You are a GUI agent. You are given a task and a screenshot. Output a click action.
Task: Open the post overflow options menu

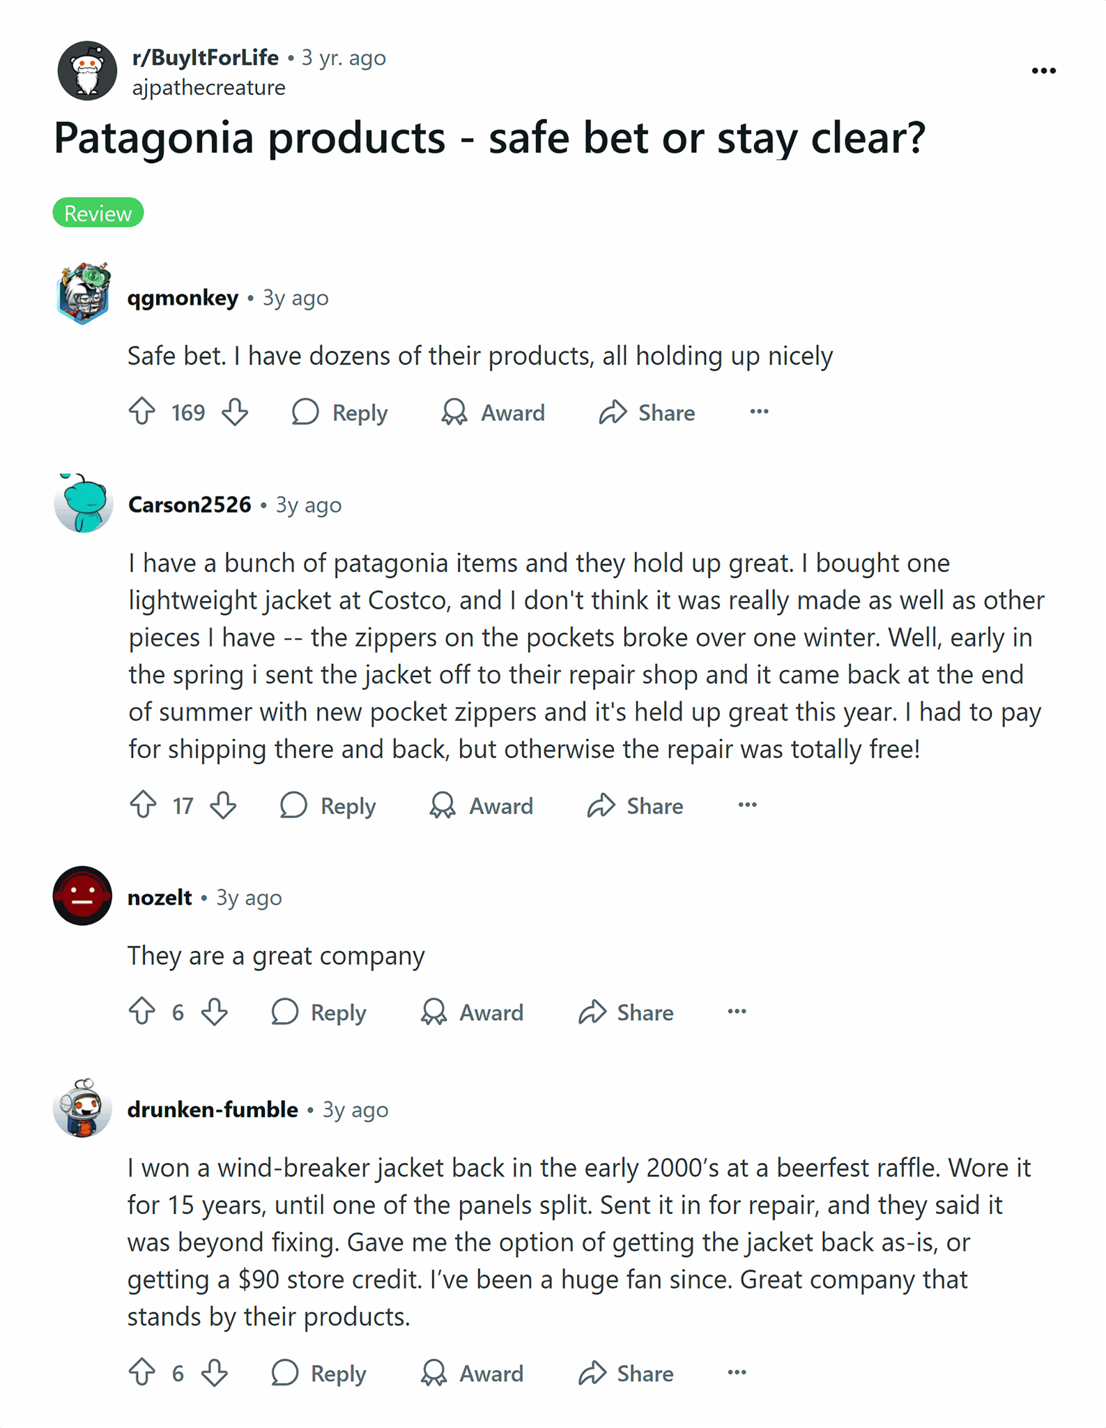(x=1043, y=70)
